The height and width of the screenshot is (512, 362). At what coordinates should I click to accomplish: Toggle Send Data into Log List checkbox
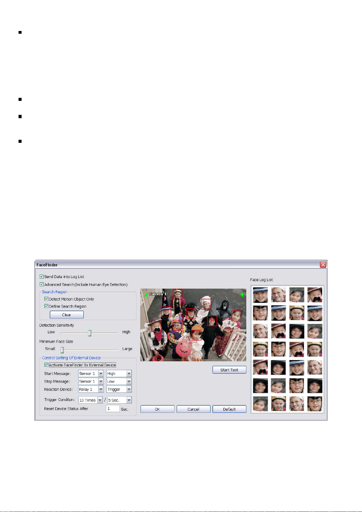click(x=42, y=277)
